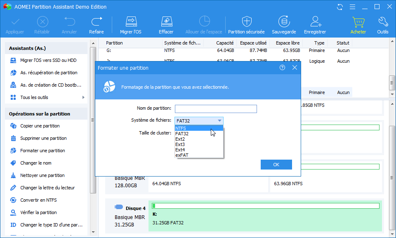Click the Opérations sur la partition header
This screenshot has height=238, width=396.
coord(46,114)
